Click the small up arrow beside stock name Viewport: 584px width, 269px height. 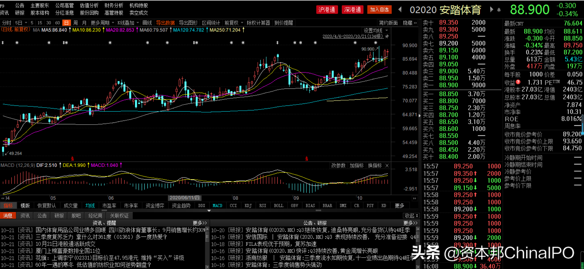coord(499,10)
